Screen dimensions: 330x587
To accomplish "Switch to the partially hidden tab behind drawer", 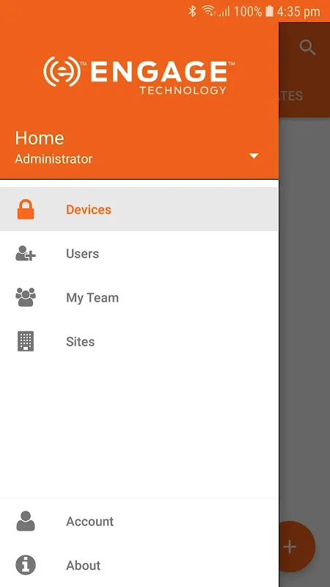I will (x=291, y=96).
